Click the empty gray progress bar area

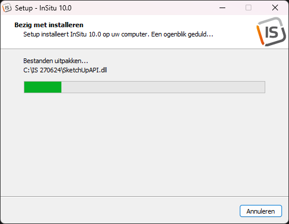pos(163,87)
